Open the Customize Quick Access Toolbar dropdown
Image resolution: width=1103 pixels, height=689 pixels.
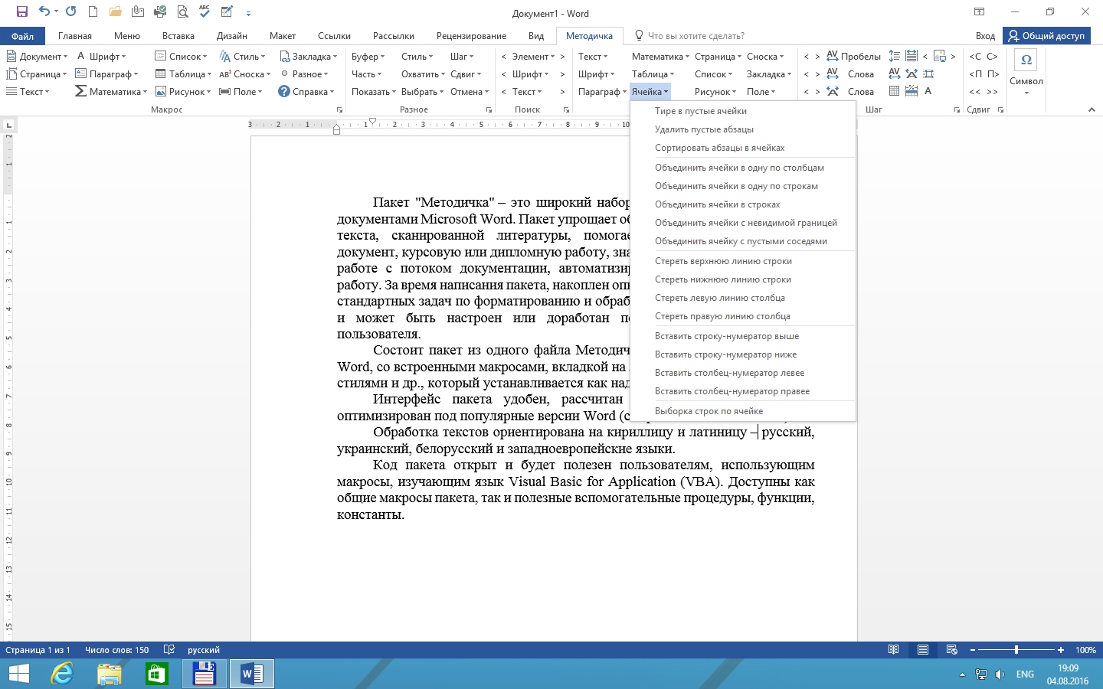point(248,13)
